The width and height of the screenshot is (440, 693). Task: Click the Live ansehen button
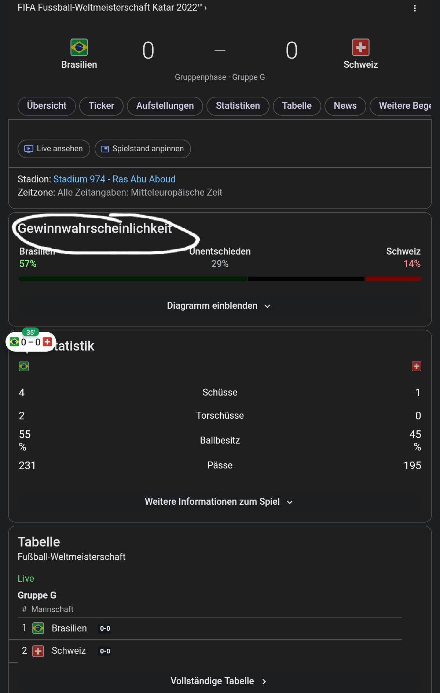pos(54,149)
